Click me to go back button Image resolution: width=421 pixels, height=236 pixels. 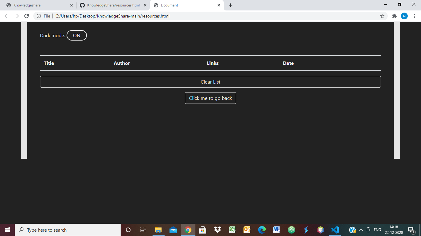click(x=210, y=98)
